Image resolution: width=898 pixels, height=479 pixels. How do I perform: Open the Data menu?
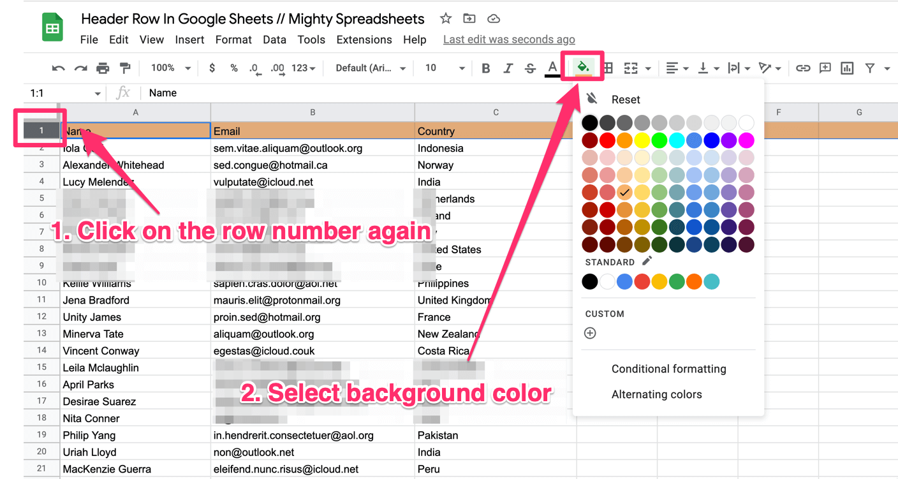(x=274, y=40)
